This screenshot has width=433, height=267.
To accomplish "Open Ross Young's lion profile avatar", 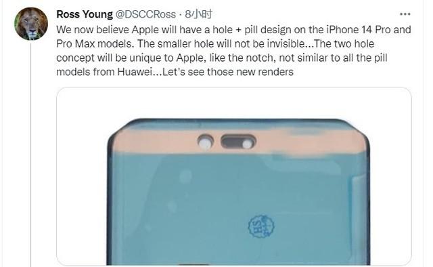I will click(x=31, y=24).
